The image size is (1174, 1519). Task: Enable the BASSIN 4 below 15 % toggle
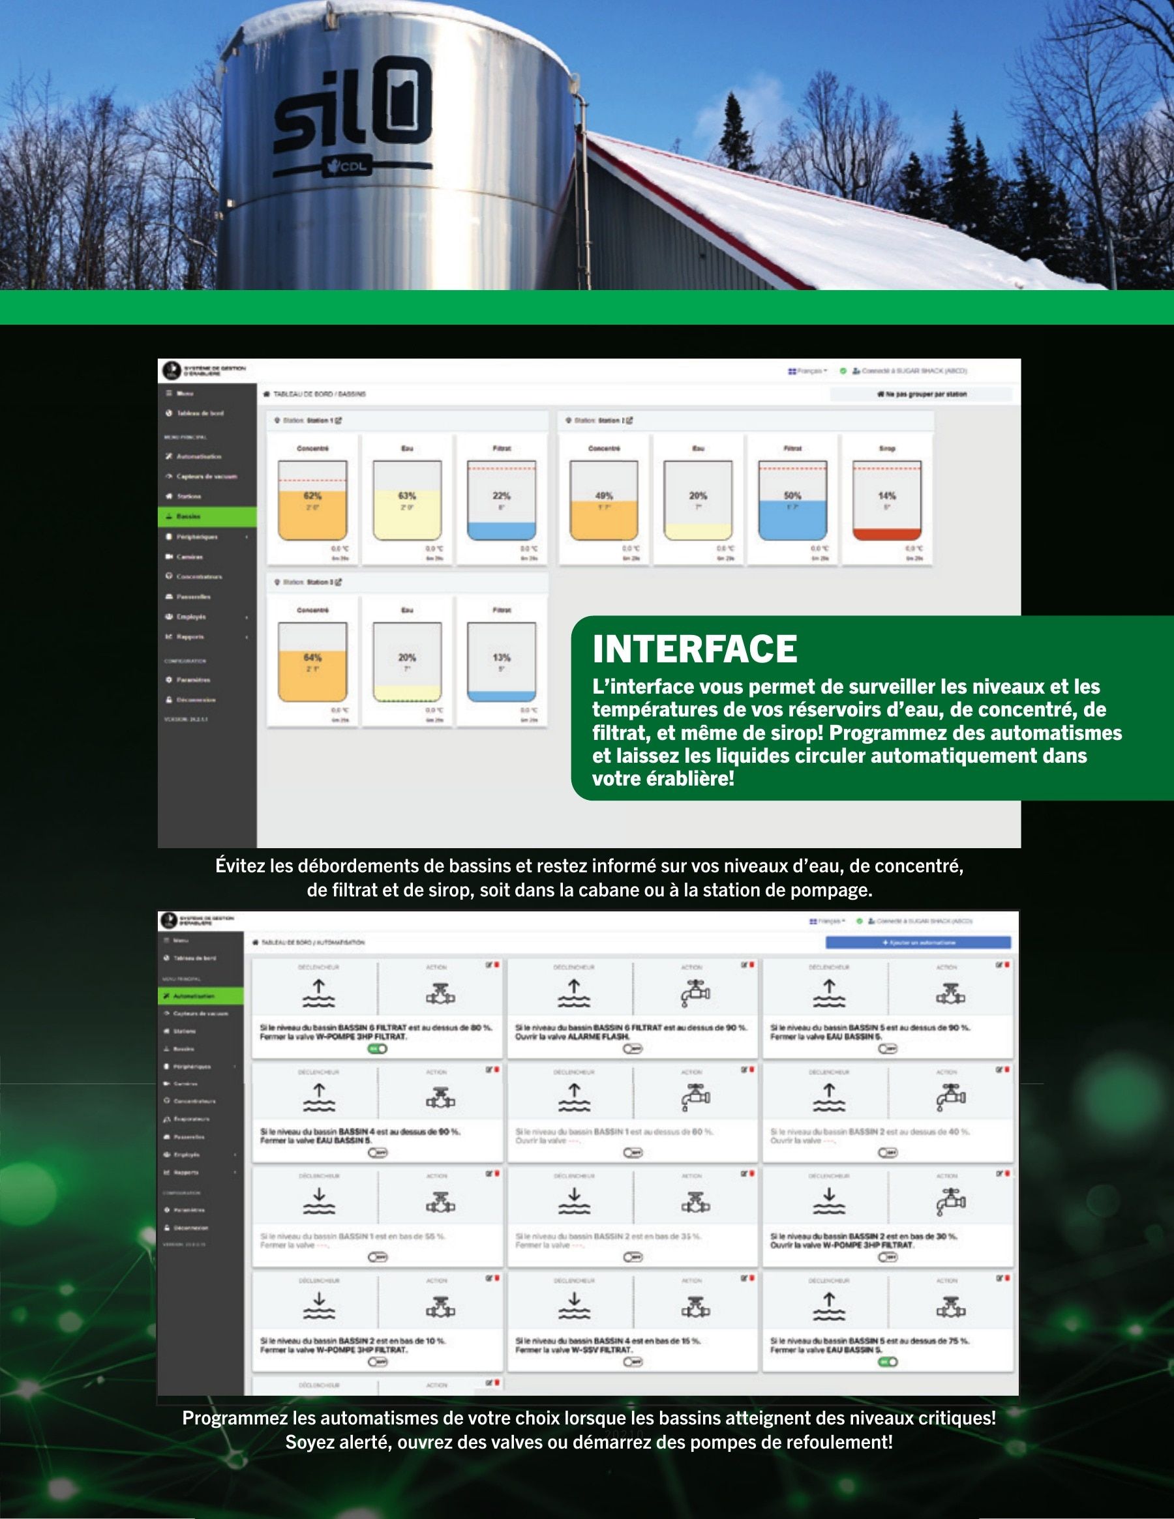coord(633,1362)
